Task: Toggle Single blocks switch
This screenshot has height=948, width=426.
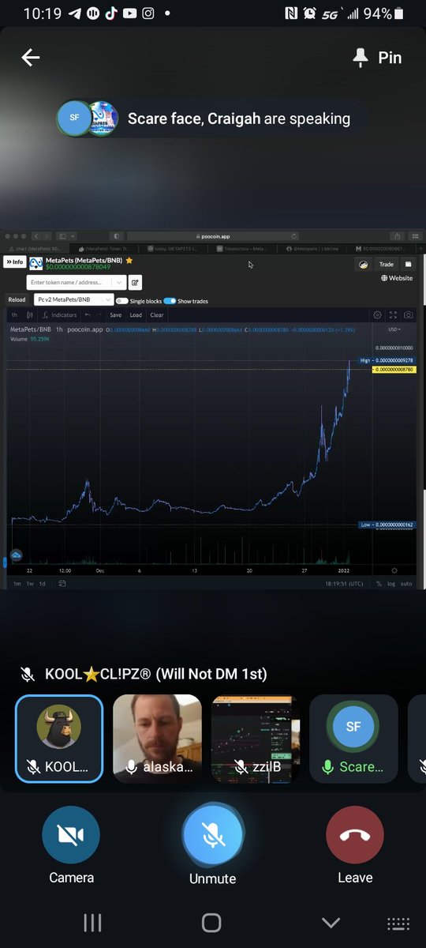Action: [121, 301]
